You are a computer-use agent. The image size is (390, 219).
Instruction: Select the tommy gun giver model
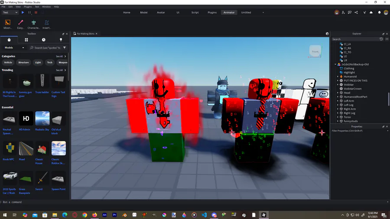tap(26, 85)
